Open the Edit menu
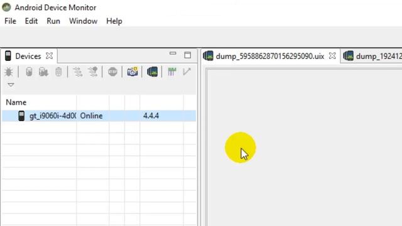 point(31,21)
